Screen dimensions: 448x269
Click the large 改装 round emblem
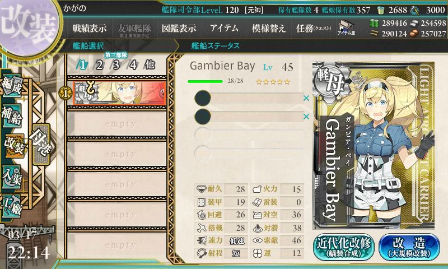[29, 26]
